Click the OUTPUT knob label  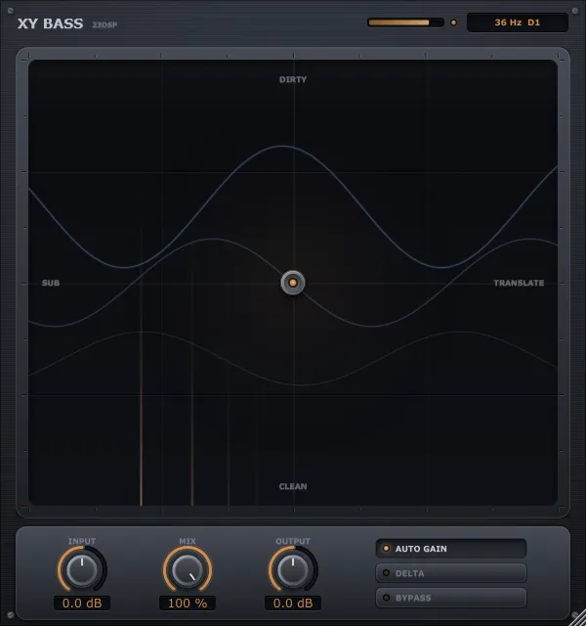293,541
